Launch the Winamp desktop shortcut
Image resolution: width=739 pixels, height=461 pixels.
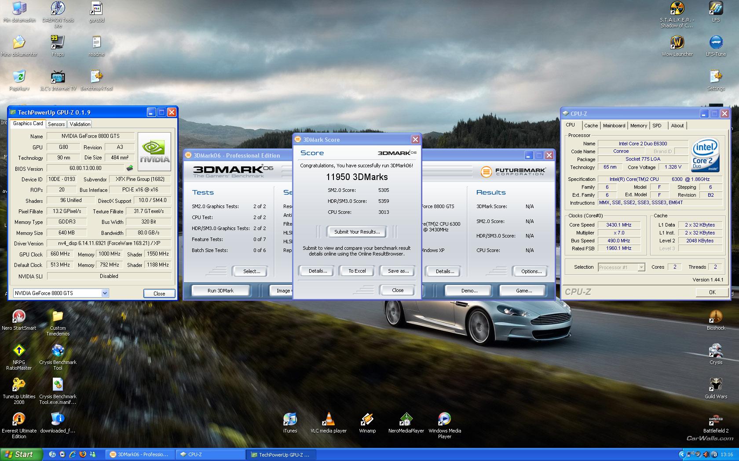pyautogui.click(x=367, y=423)
